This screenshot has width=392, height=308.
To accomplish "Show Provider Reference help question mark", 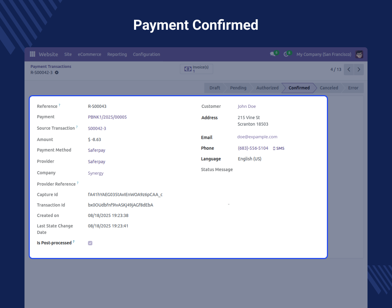I will tap(78, 183).
